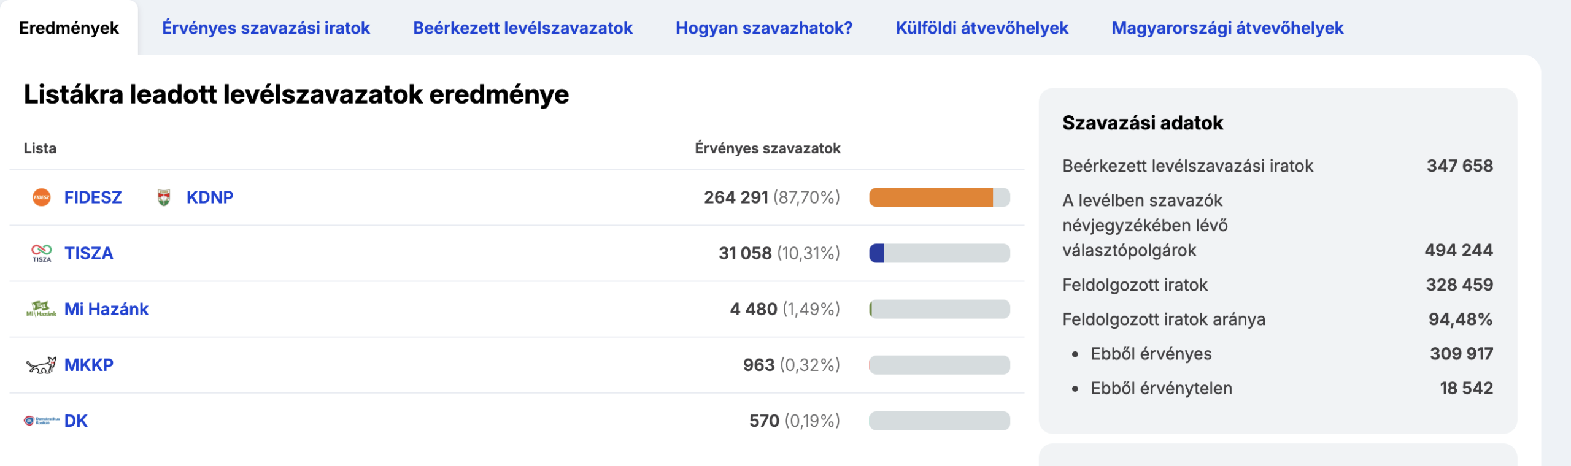This screenshot has height=466, width=1571.
Task: Click the KDNP coat of arms icon
Action: 164,197
